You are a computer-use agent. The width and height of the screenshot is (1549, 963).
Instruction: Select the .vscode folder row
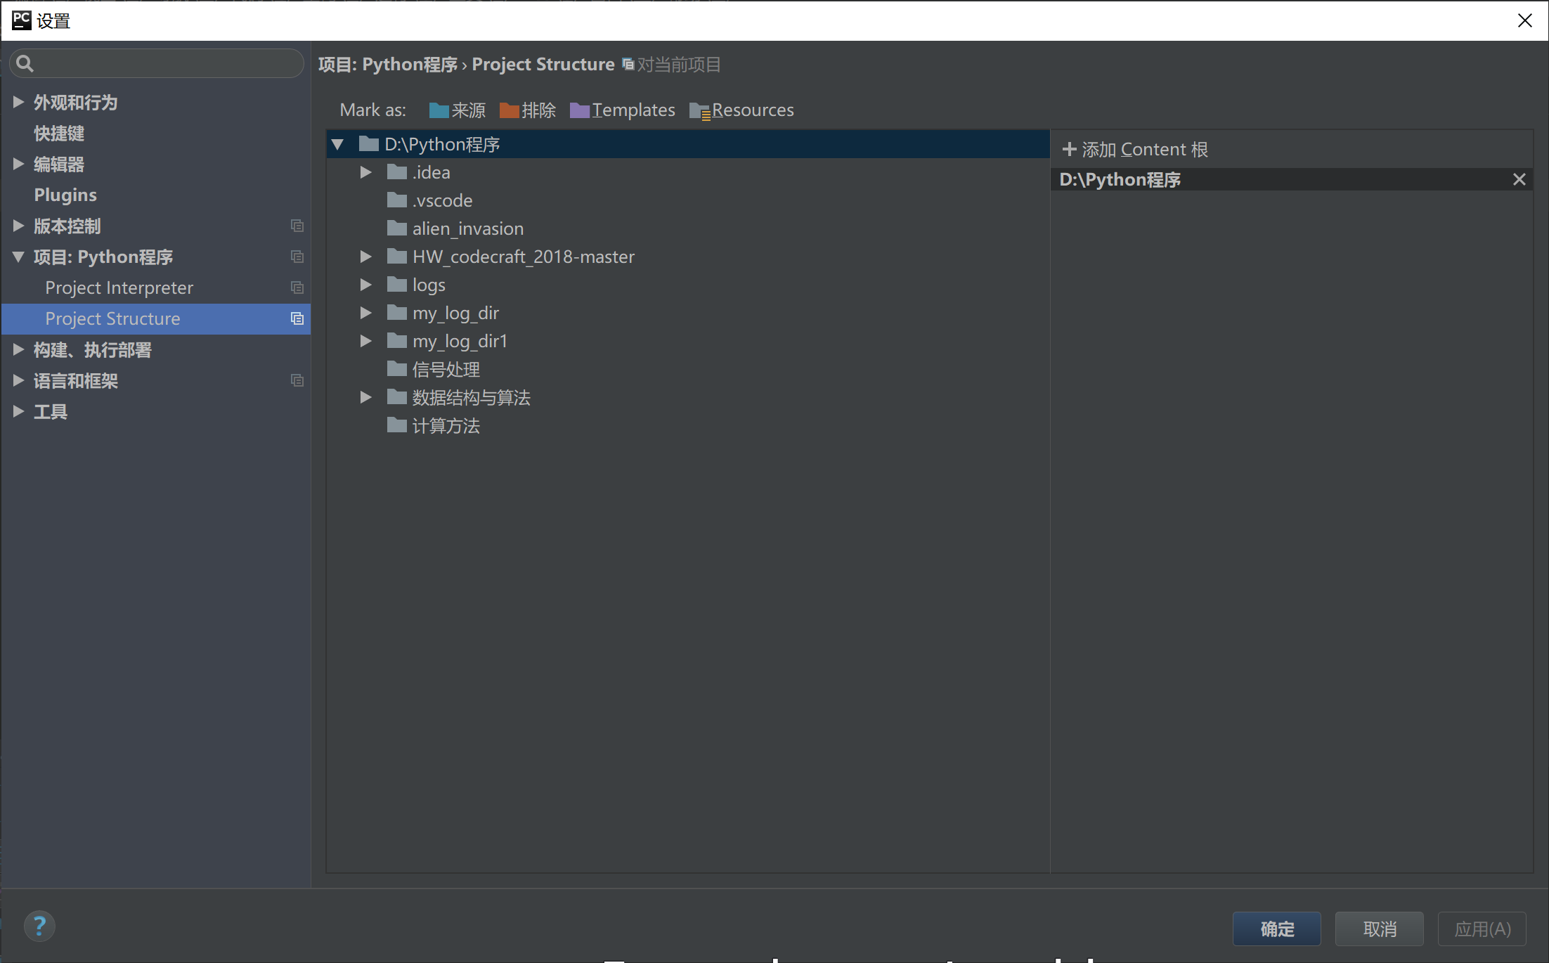tap(688, 200)
